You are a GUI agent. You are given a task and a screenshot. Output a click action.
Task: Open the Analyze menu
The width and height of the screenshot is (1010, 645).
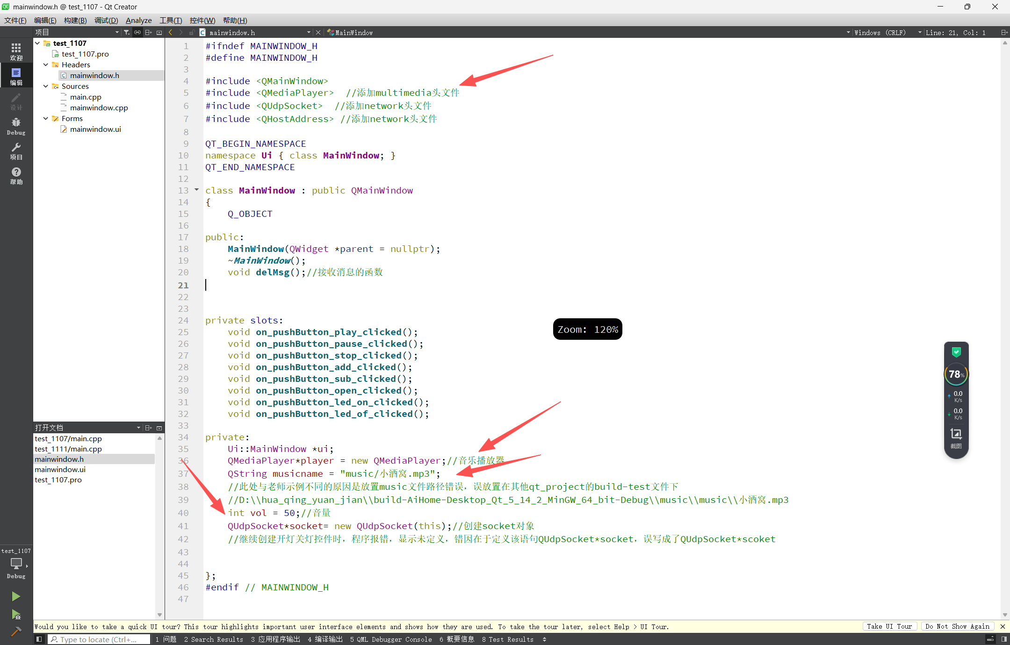coord(138,20)
